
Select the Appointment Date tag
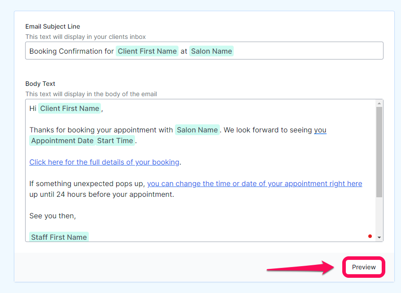62,140
